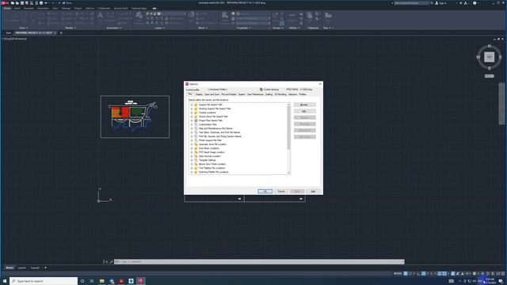Screen dimensions: 507x285
Task: Open the Layer Properties manager icon
Action: (x=139, y=16)
